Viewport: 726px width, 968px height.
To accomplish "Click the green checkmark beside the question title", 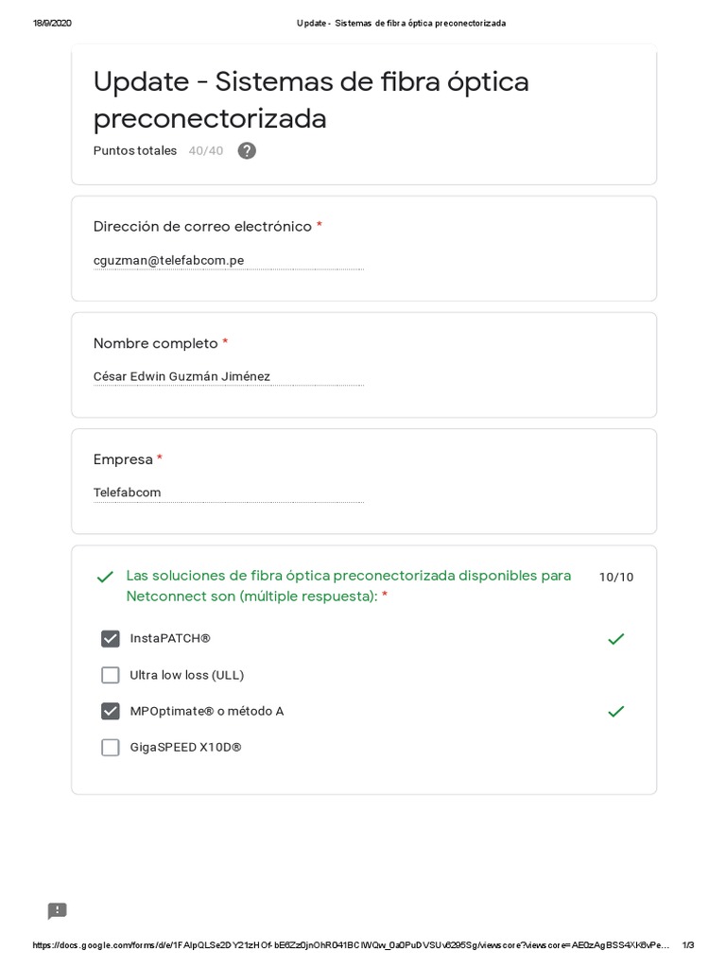I will pos(105,577).
